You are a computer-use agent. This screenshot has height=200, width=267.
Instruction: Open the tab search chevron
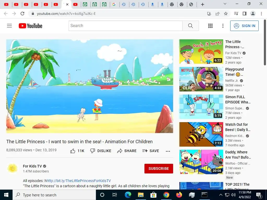pyautogui.click(x=225, y=4)
